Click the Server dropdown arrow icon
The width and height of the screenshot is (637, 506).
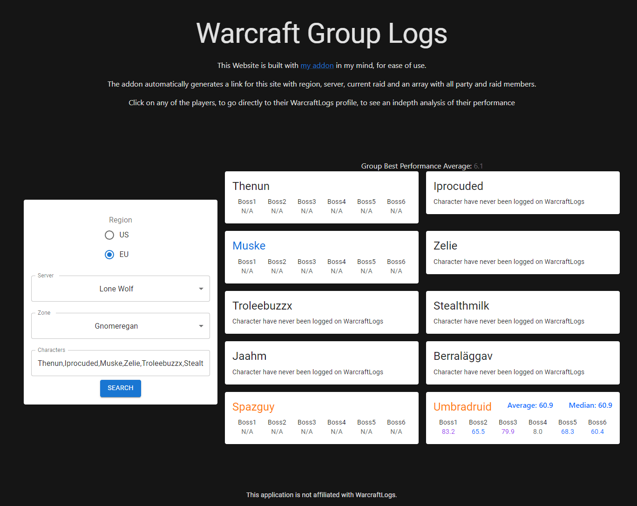pos(201,289)
